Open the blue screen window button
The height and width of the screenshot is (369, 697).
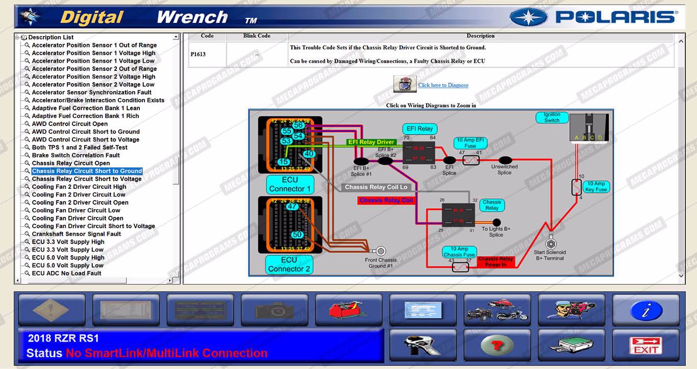[x=423, y=310]
